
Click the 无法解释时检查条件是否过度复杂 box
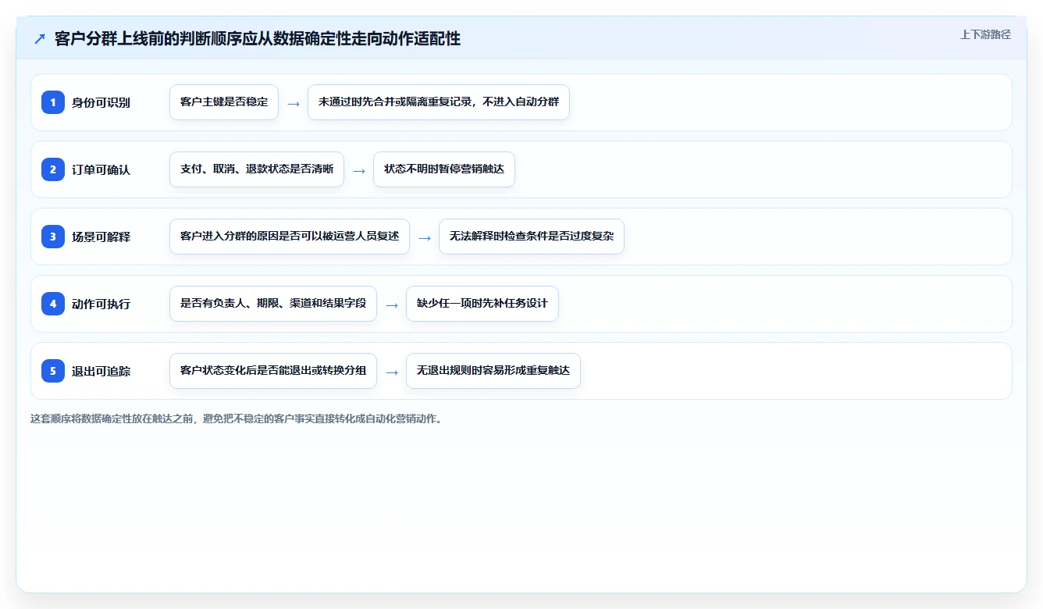pos(532,237)
